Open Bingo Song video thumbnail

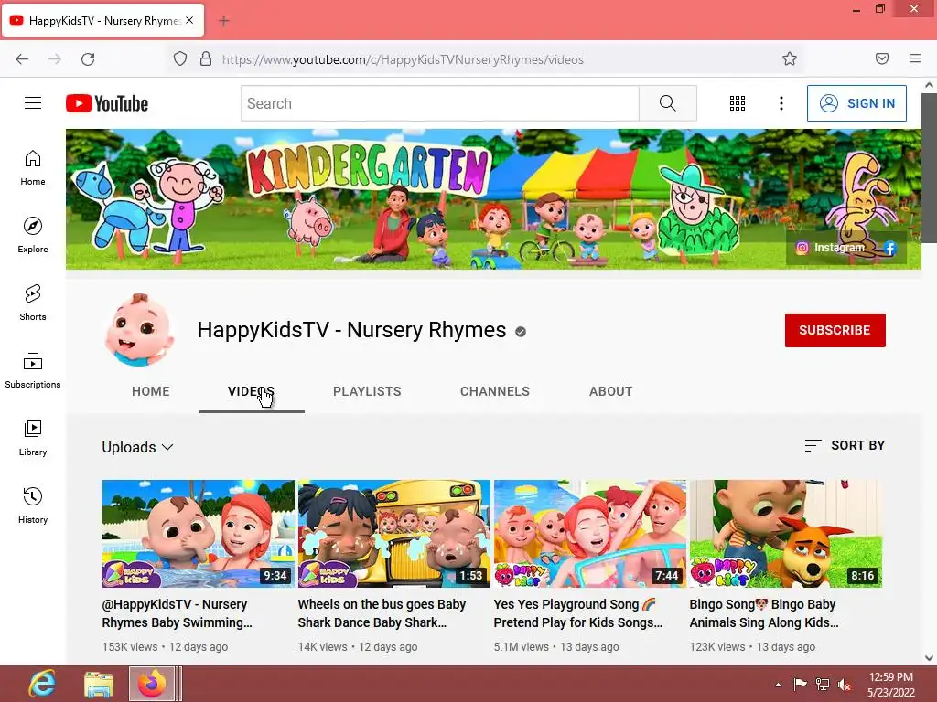click(786, 534)
